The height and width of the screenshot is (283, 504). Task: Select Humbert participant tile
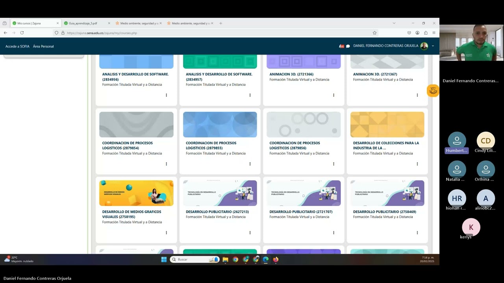pos(457,143)
